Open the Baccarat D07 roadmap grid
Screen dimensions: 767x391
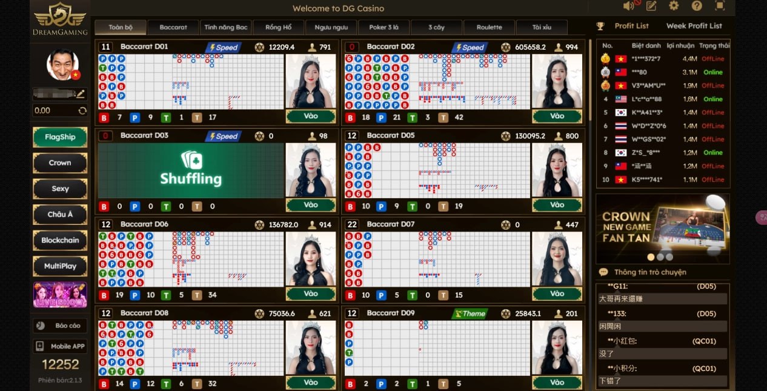click(437, 259)
